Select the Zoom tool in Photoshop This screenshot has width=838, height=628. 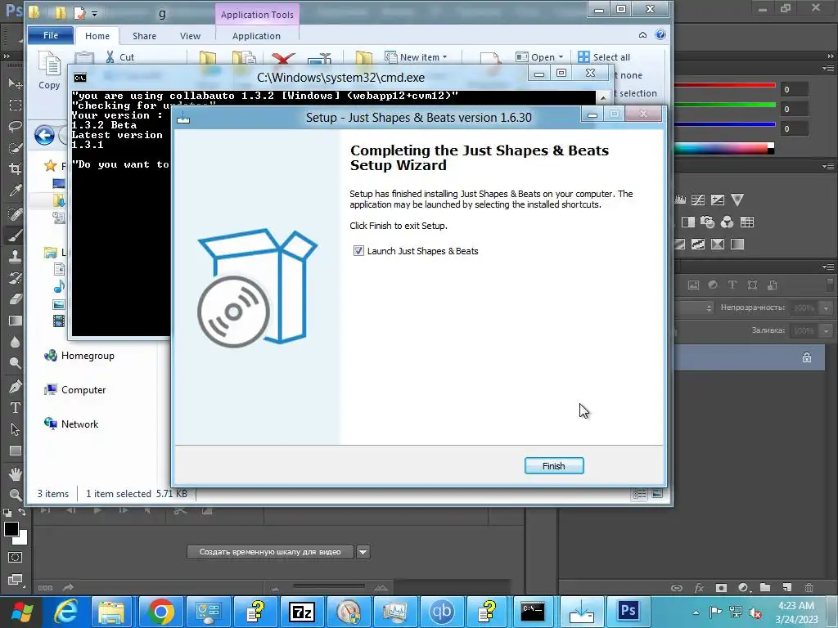pyautogui.click(x=15, y=495)
